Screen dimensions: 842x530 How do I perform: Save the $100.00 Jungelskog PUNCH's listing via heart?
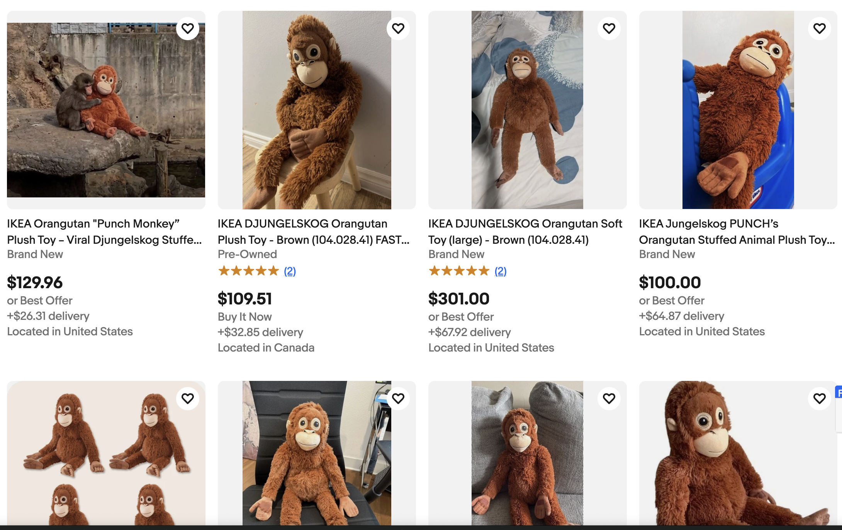click(x=820, y=29)
